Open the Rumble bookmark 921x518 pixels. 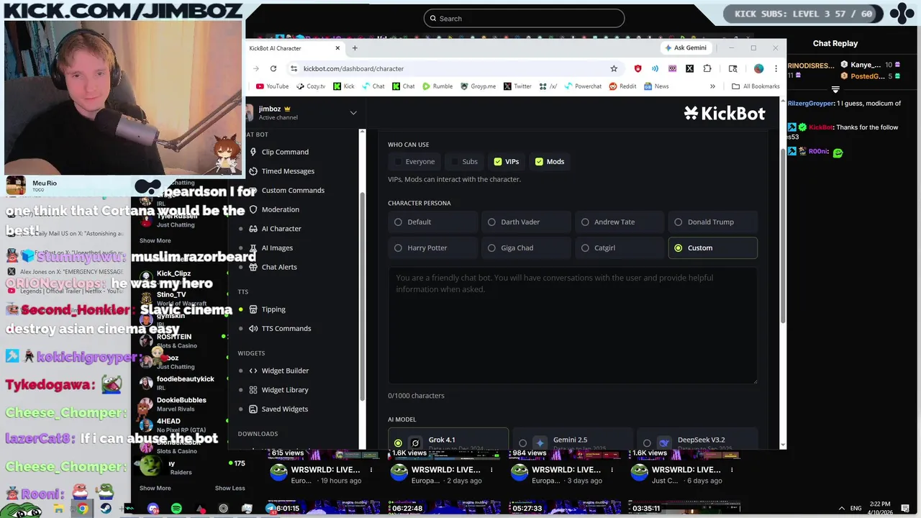(437, 86)
